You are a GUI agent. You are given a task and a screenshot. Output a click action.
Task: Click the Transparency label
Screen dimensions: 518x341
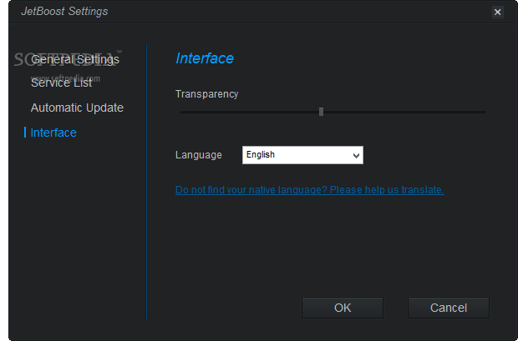[207, 94]
